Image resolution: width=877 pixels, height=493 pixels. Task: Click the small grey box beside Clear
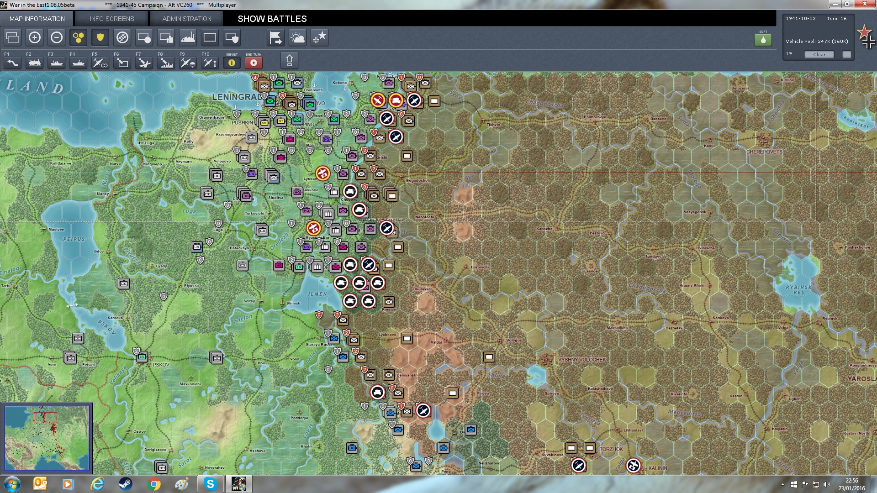(847, 54)
